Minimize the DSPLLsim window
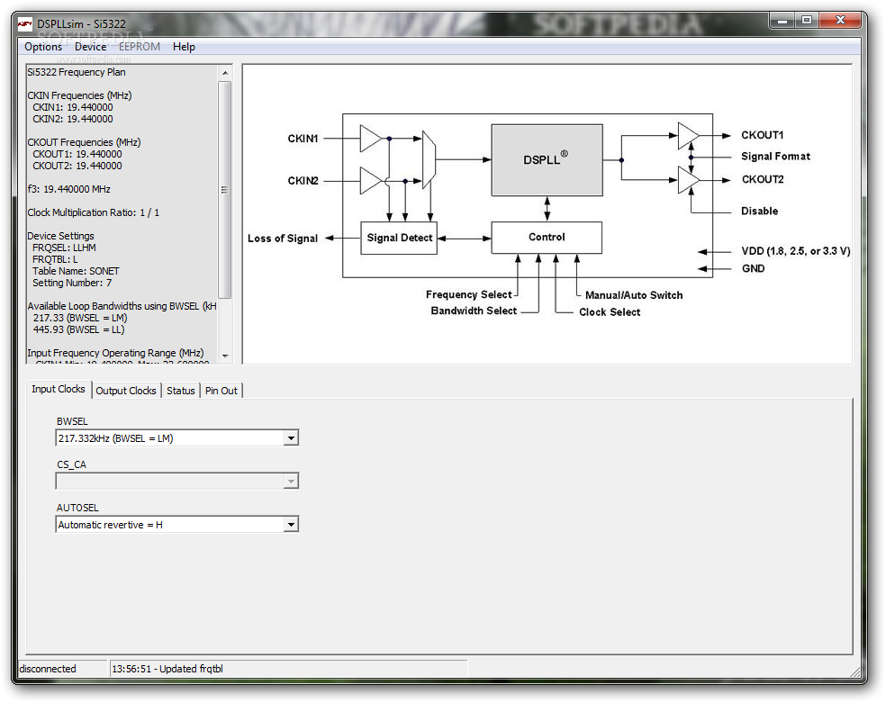Screen dimensions: 886x703 coord(782,21)
